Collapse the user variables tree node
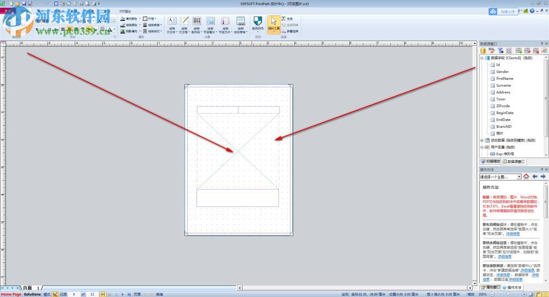This screenshot has height=297, width=549. point(482,147)
